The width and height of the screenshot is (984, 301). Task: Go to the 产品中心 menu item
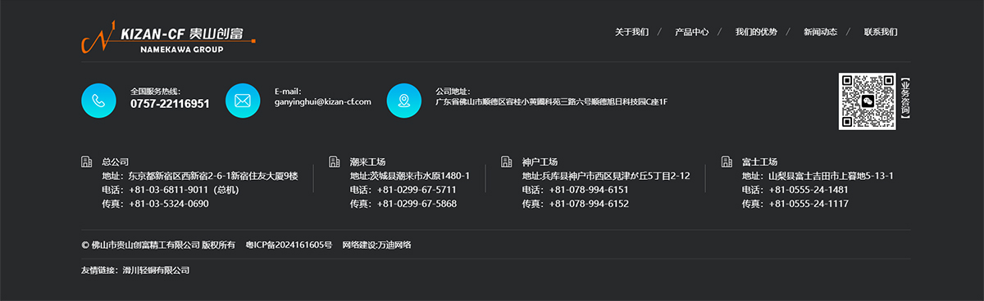[691, 32]
